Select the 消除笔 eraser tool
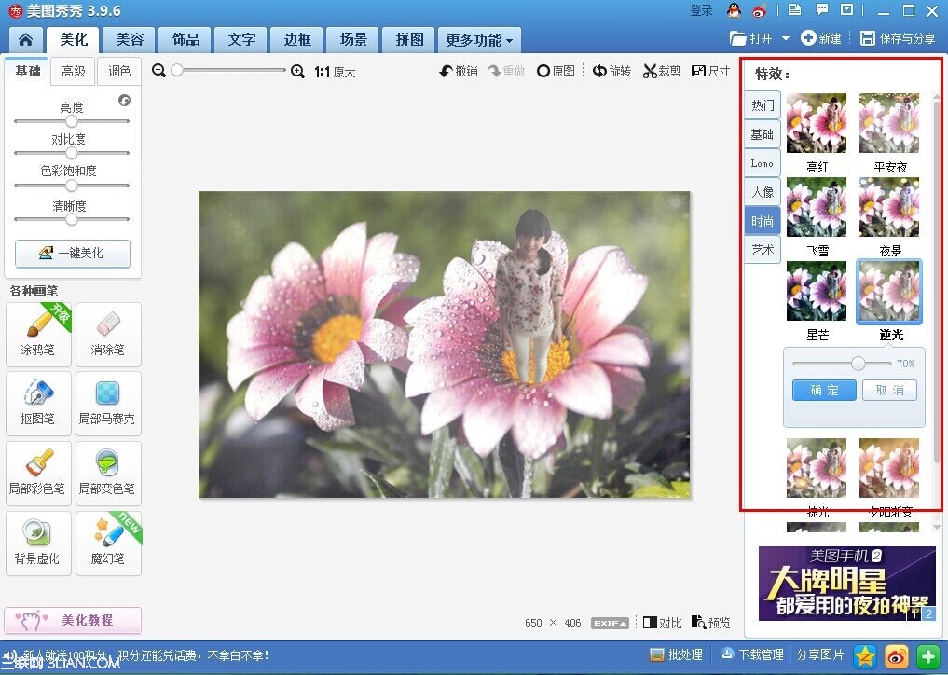This screenshot has height=675, width=948. point(109,335)
